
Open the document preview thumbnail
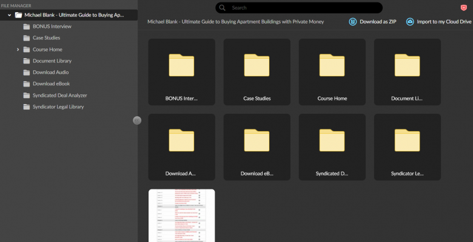[x=181, y=215]
